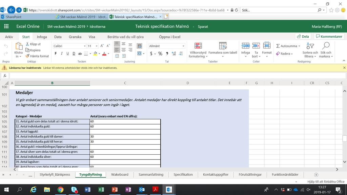Switch to the Visa ribbon tab
This screenshot has height=195, width=347.
[x=92, y=37]
